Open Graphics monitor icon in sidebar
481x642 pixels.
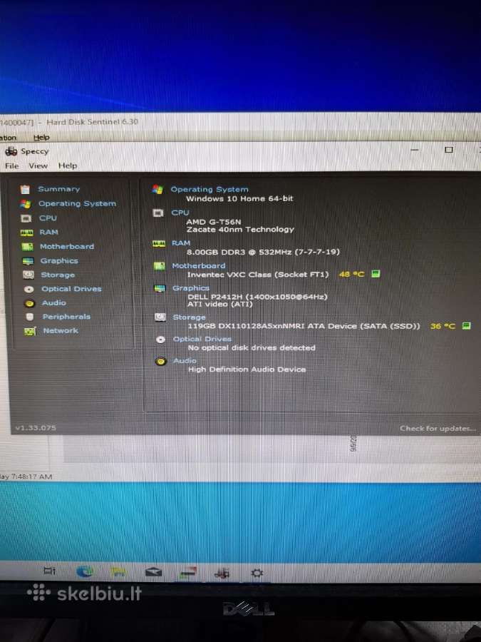29,261
